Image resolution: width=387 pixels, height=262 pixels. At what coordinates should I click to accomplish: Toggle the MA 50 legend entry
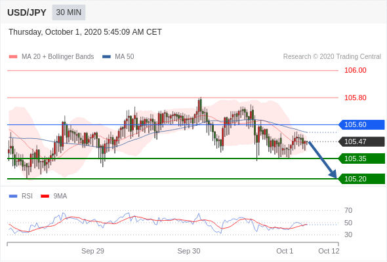tap(118, 57)
